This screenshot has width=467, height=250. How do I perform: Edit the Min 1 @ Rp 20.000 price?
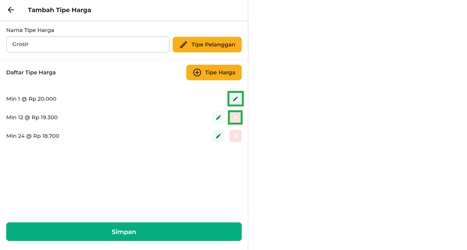point(235,99)
